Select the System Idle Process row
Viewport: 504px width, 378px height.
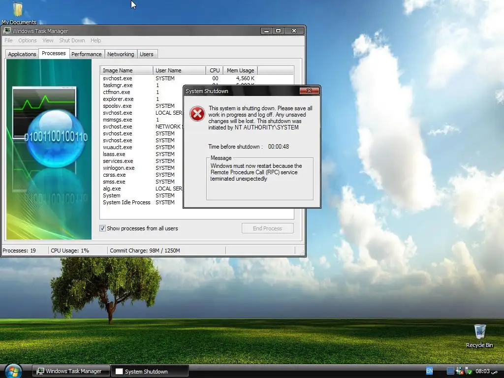click(141, 202)
